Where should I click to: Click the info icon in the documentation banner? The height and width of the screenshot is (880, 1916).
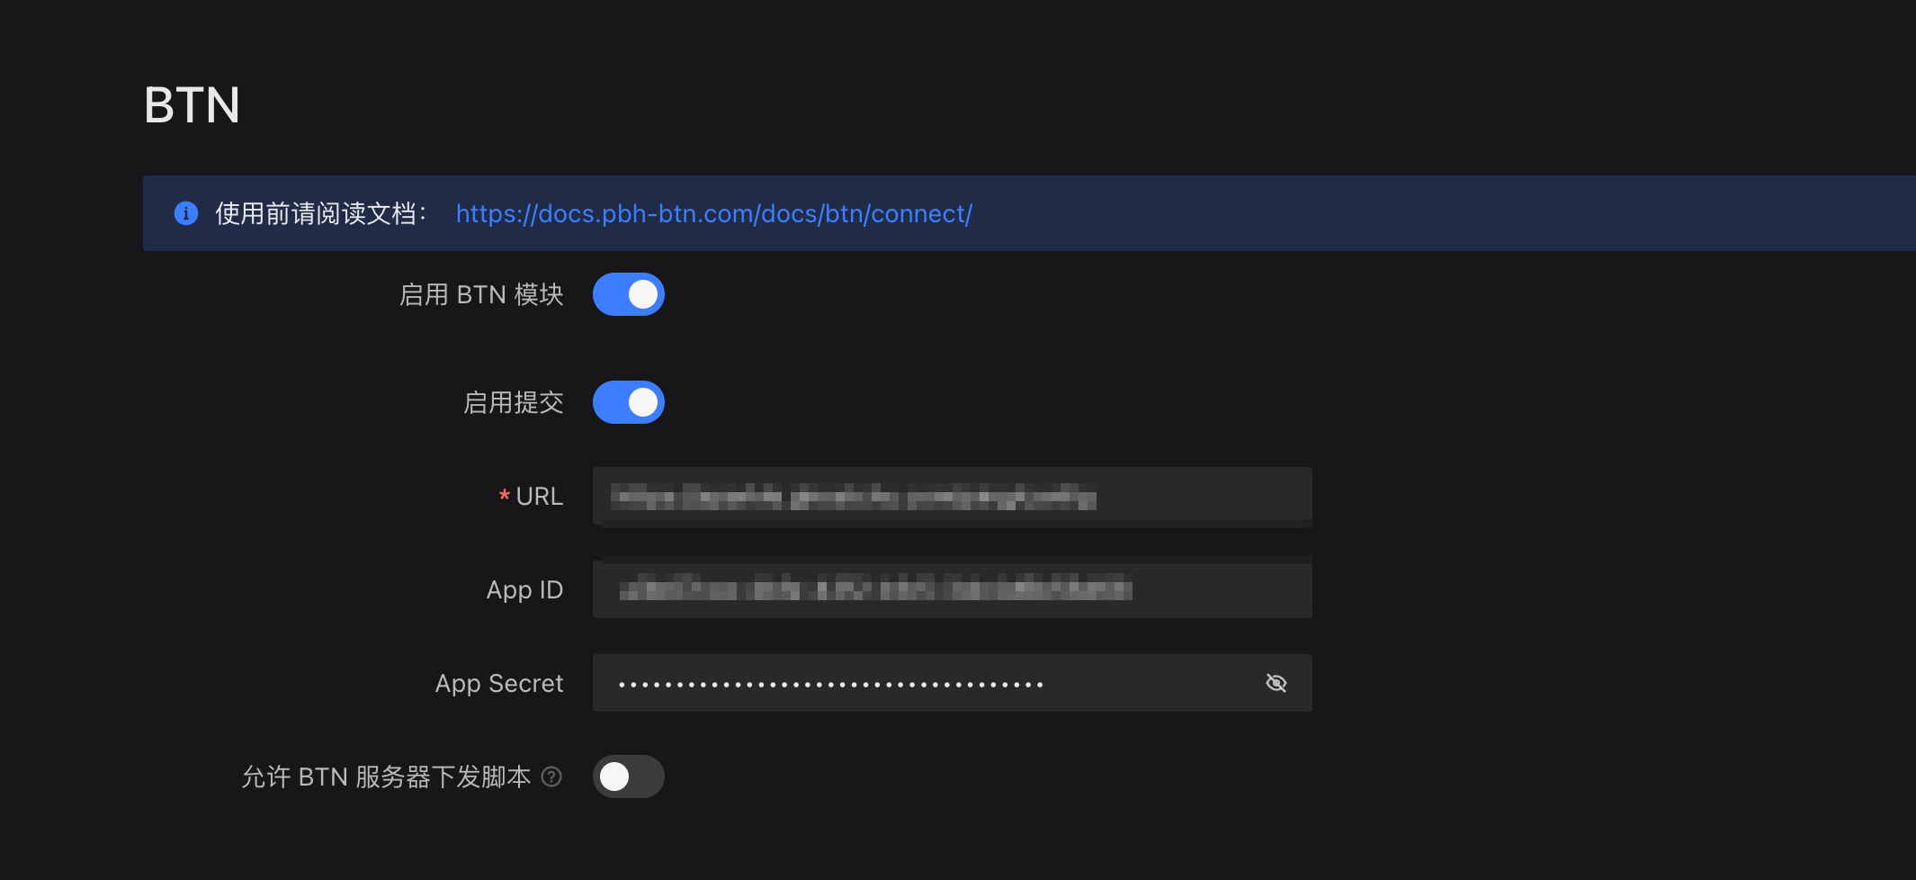point(186,213)
